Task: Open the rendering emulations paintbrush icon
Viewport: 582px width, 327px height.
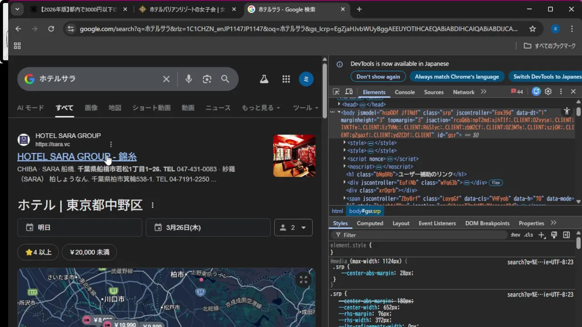Action: tap(554, 235)
